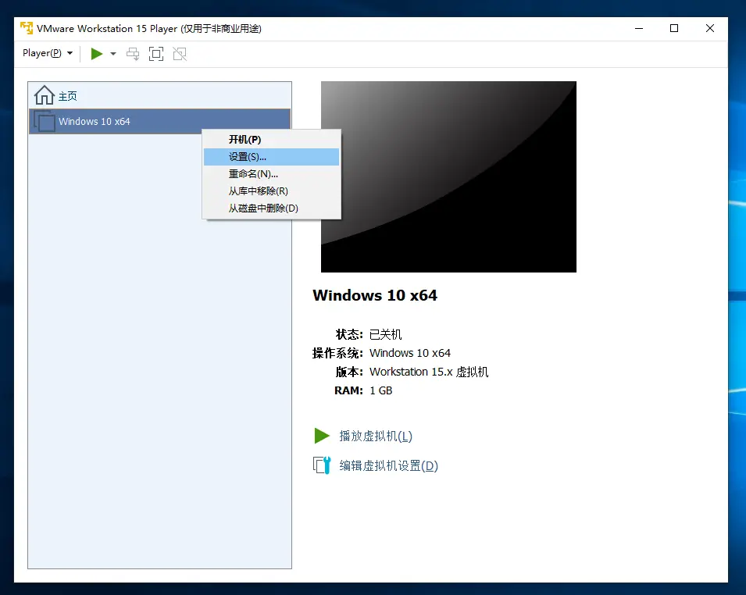Click the 播放虚拟机(L) link

[376, 436]
